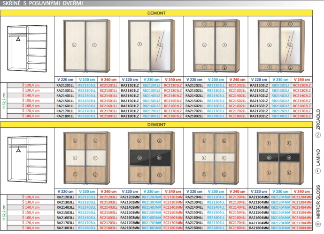Click the ZRCADLO legend label
Screen dimensions: 324x234
point(318,119)
